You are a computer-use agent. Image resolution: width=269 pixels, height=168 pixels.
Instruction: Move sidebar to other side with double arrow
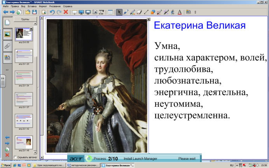(x=7, y=70)
